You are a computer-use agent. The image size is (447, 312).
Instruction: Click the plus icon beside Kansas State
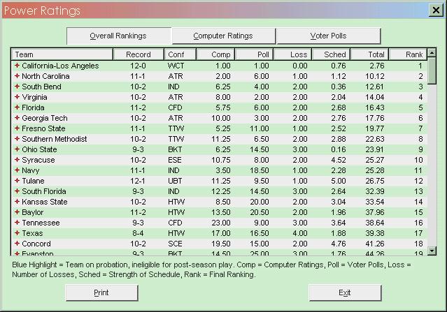(x=17, y=202)
